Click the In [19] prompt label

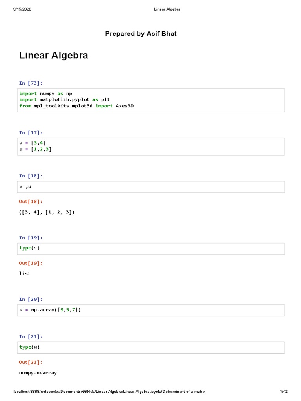(31, 238)
